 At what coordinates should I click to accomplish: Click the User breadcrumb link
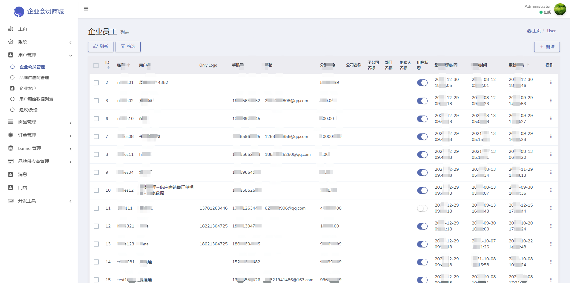[x=551, y=31]
